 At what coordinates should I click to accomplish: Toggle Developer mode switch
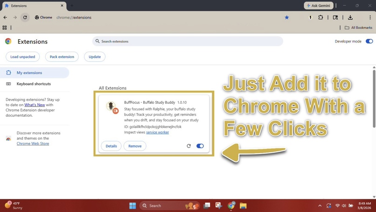pyautogui.click(x=369, y=41)
